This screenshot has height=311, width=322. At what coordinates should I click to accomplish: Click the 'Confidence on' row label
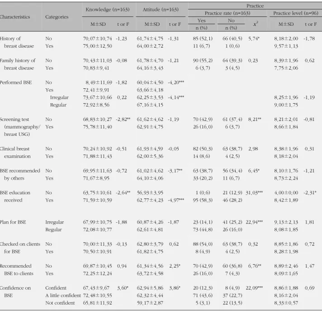click(x=15, y=288)
